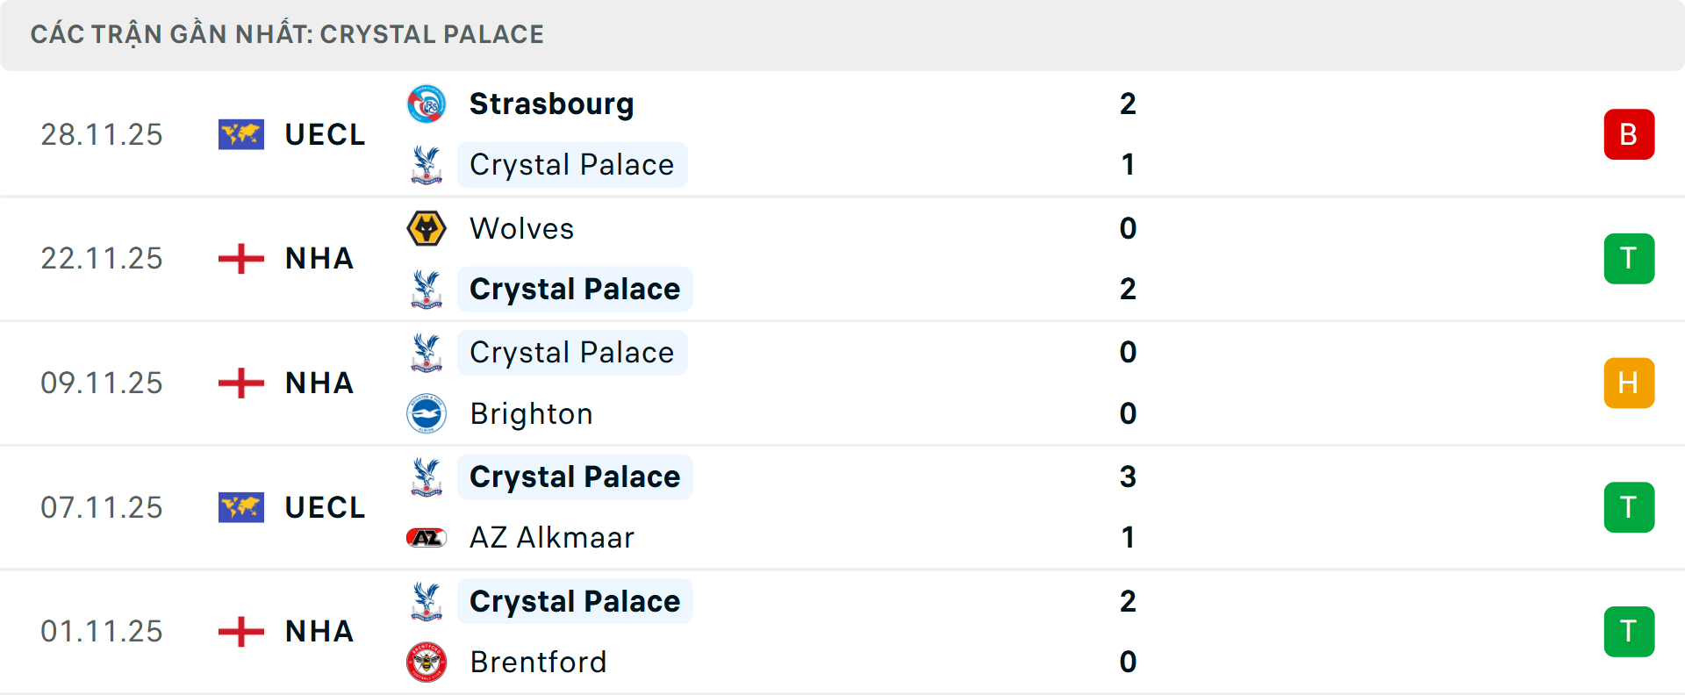The image size is (1685, 695).
Task: Click the England flag icon beside 22.11.25 NHA
Action: [240, 258]
